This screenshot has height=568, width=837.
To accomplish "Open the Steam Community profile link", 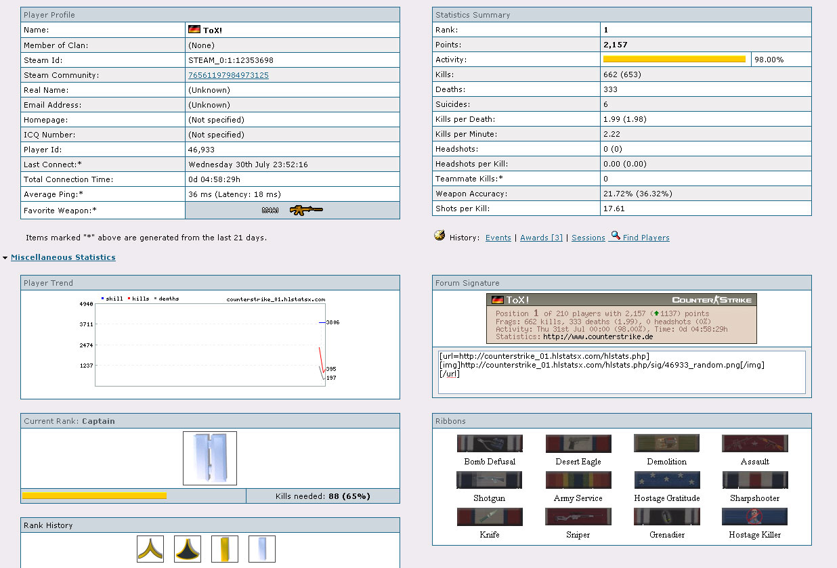I will tap(228, 75).
